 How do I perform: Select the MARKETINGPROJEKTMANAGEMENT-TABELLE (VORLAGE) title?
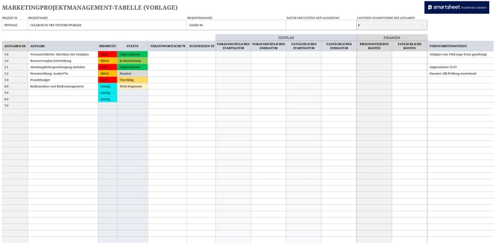tap(89, 7)
